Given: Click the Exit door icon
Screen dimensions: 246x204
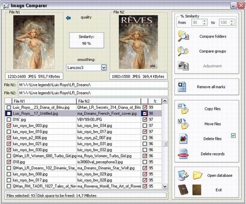Looking at the screenshot, I should [x=197, y=190].
